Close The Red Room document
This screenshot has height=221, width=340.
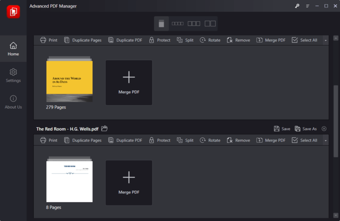pyautogui.click(x=324, y=129)
